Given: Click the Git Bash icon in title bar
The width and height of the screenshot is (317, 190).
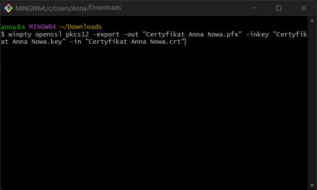Looking at the screenshot, I should pyautogui.click(x=8, y=8).
